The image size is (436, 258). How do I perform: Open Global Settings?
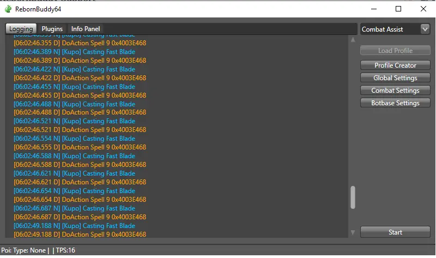pyautogui.click(x=395, y=77)
